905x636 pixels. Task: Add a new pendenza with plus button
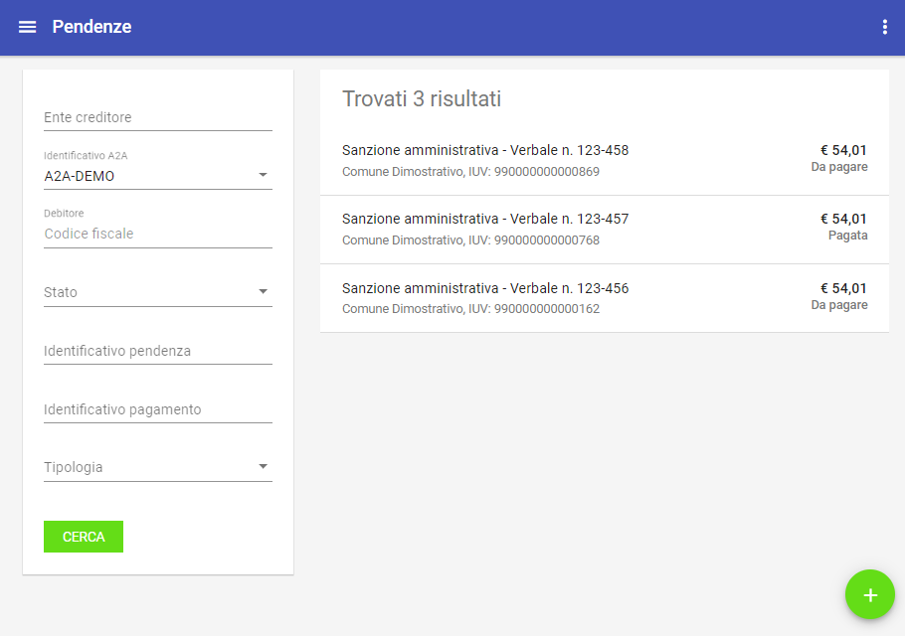coord(870,594)
